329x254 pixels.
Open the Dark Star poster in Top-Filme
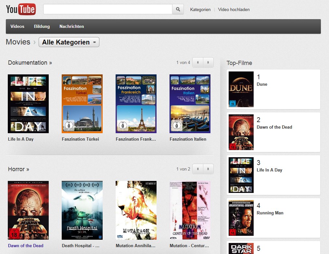tap(241, 248)
